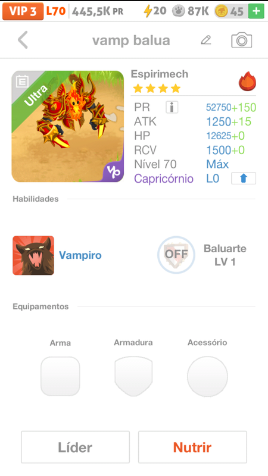
Task: Tap the Capricorn zodiac badge on portrait
Action: [x=113, y=171]
